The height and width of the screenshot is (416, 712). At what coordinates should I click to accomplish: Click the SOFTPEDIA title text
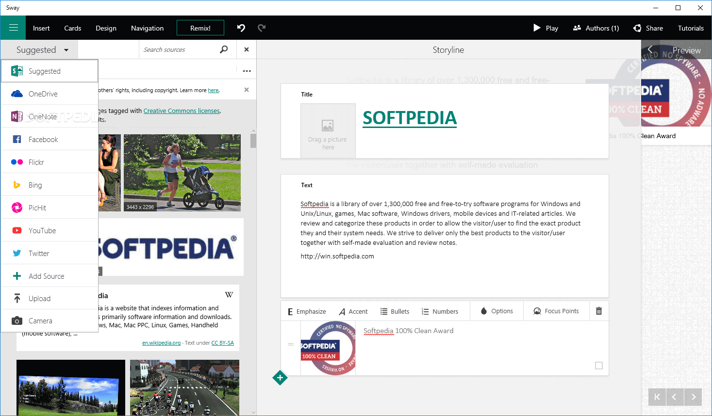click(410, 118)
